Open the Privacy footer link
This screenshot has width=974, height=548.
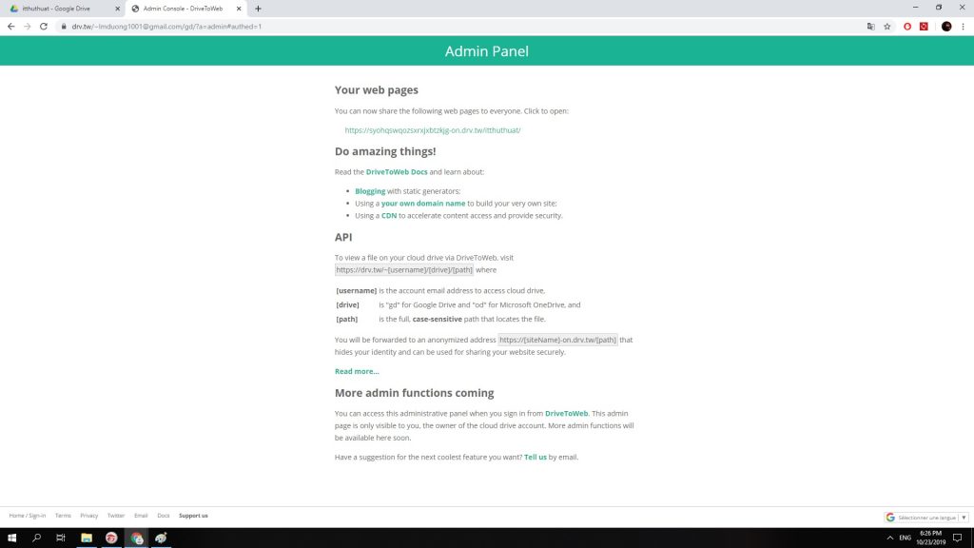[88, 515]
